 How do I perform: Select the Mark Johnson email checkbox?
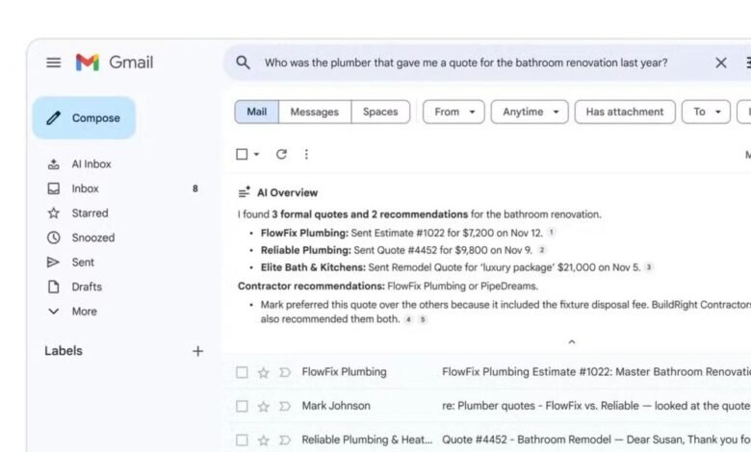tap(242, 406)
